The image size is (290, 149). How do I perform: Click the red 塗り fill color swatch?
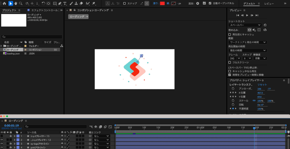(x=162, y=3)
